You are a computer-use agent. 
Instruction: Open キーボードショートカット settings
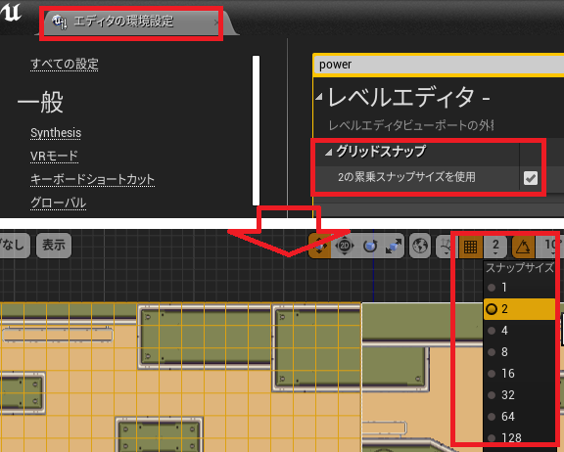92,179
